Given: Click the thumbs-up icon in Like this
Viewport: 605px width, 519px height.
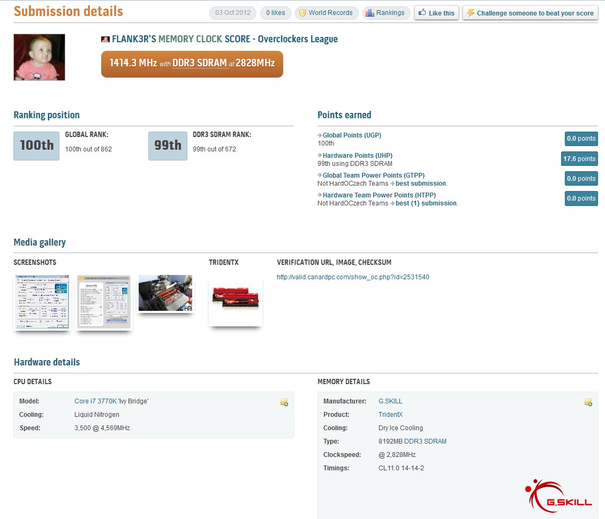Looking at the screenshot, I should tap(422, 12).
